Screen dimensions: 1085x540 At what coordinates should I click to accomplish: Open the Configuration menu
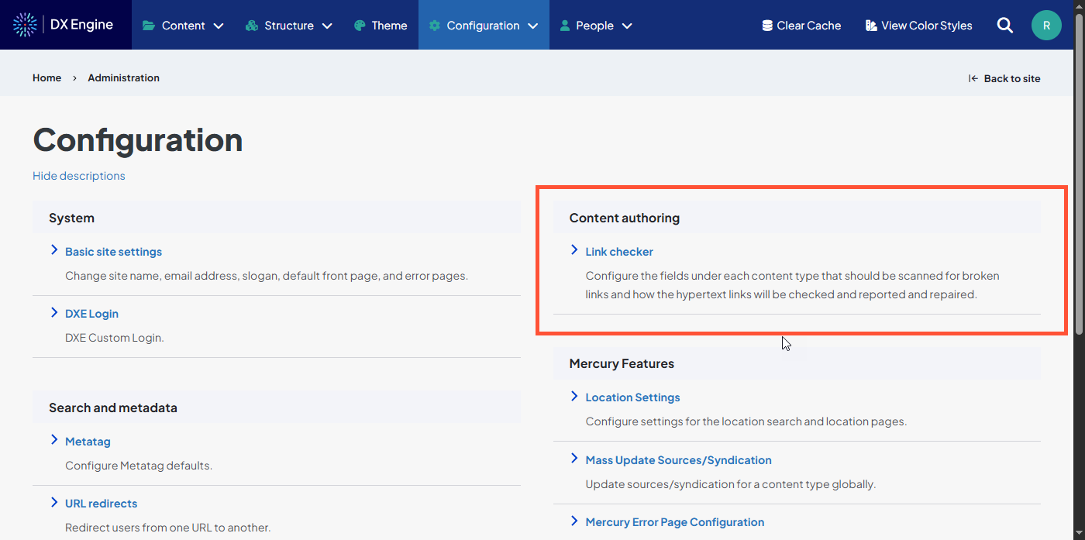pyautogui.click(x=484, y=25)
